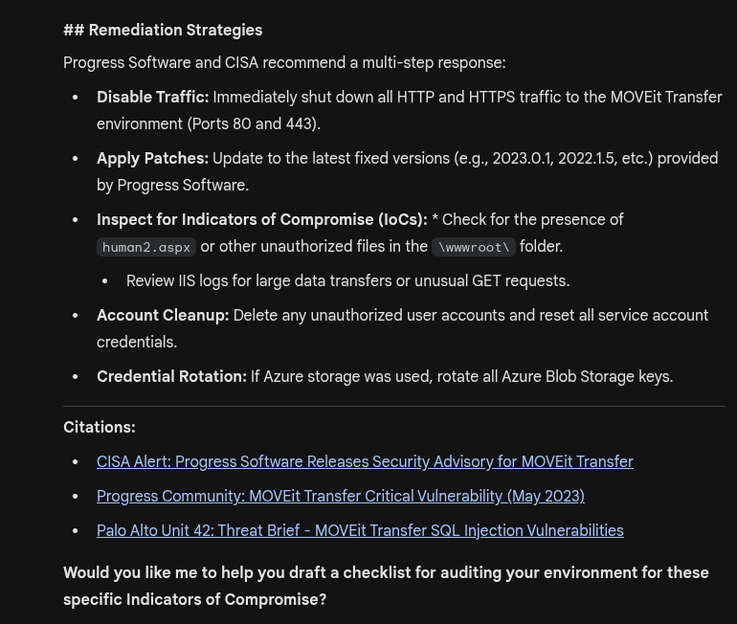Open the Progress Community MOVEit vulnerability link
Screen dimensions: 737x624
click(x=340, y=496)
